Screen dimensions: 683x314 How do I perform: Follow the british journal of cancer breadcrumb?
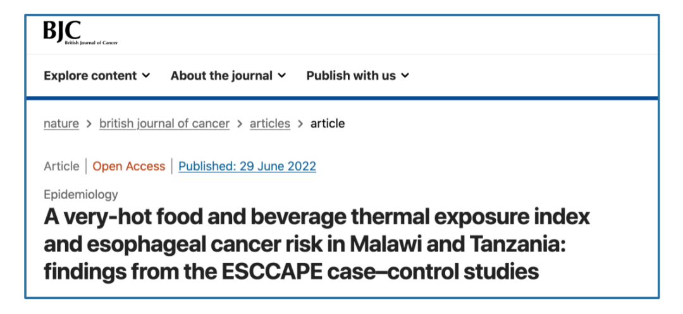click(x=164, y=124)
